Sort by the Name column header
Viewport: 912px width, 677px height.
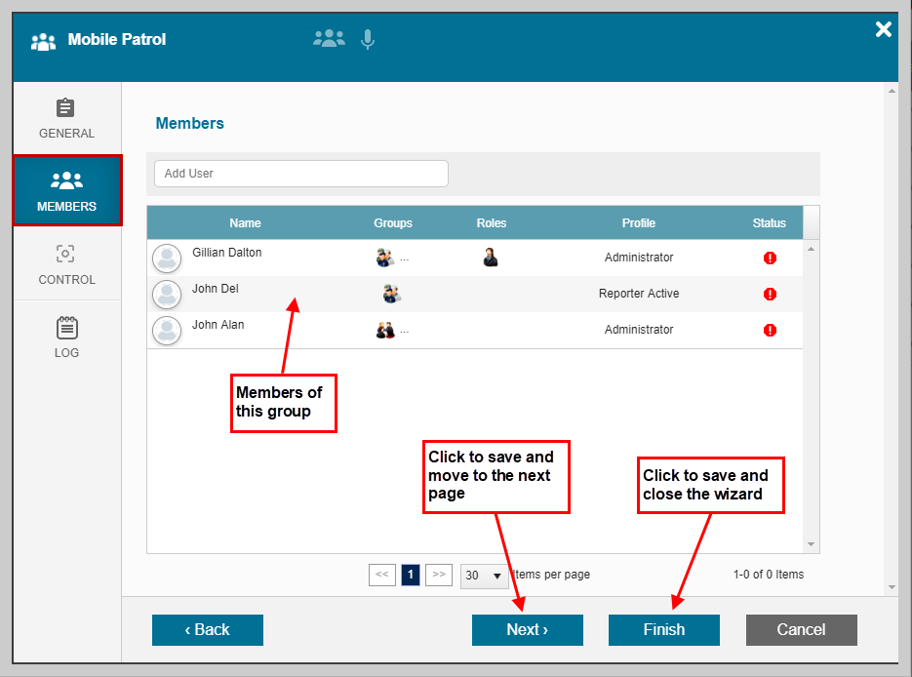point(245,222)
